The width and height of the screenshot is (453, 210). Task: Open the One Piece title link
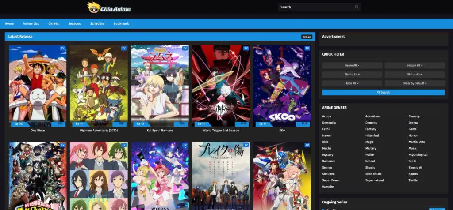[38, 131]
